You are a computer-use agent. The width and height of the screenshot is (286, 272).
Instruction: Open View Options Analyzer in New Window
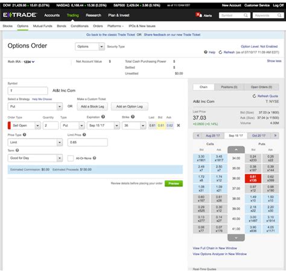coord(220,254)
